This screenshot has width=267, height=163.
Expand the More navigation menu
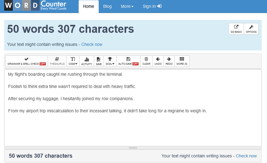[x=127, y=7]
